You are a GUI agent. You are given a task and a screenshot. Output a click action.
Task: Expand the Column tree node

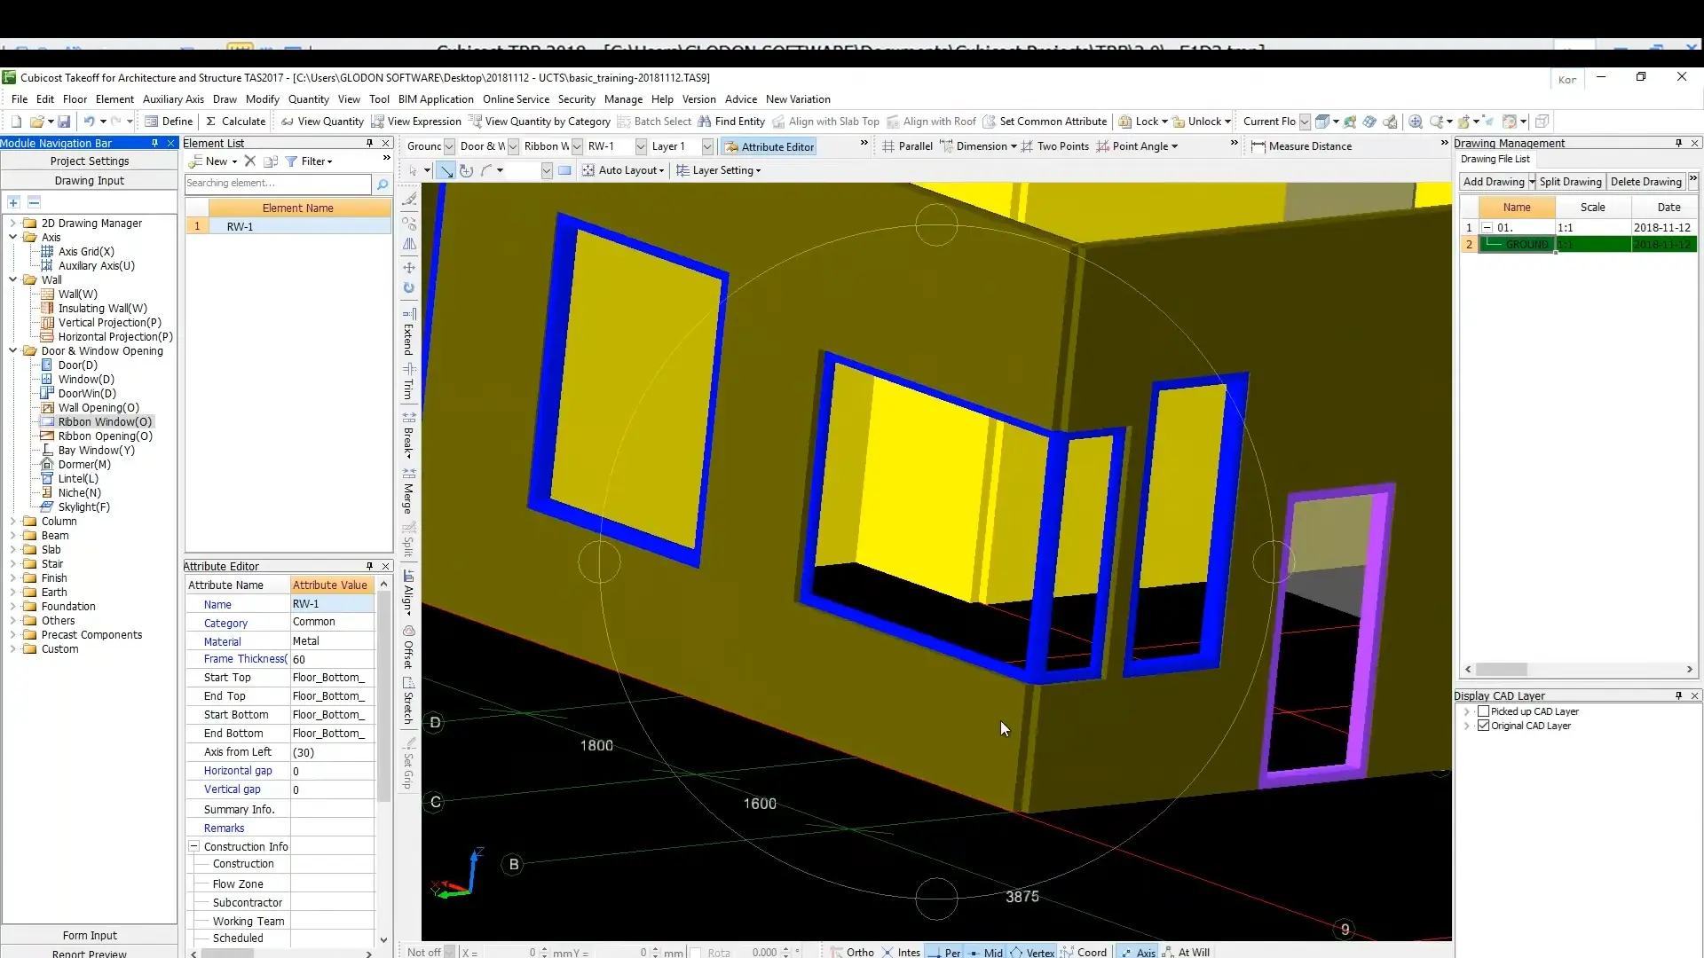pos(13,522)
